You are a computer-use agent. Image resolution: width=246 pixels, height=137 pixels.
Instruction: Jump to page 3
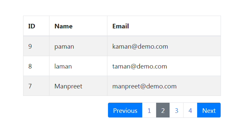pyautogui.click(x=176, y=110)
